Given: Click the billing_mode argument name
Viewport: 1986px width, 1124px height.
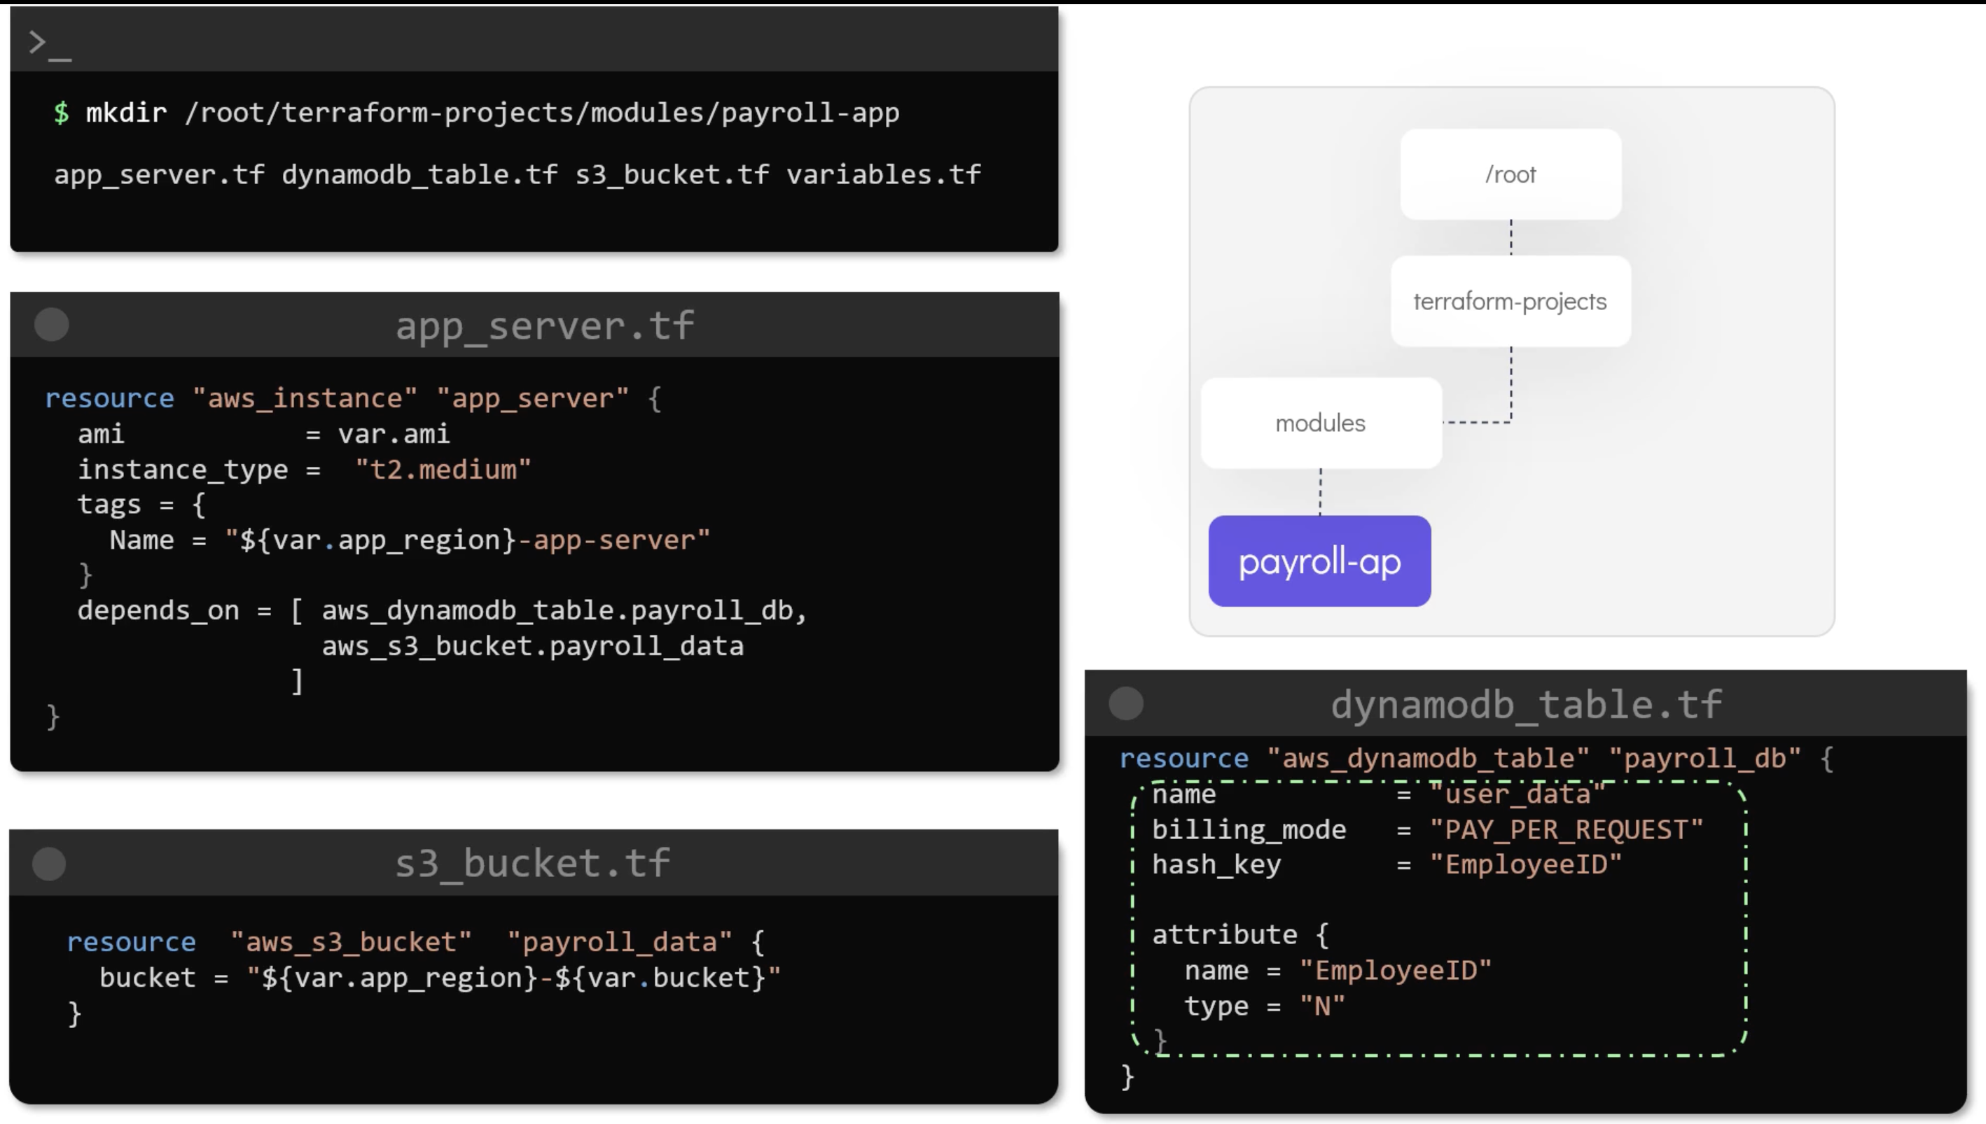Looking at the screenshot, I should (1249, 830).
